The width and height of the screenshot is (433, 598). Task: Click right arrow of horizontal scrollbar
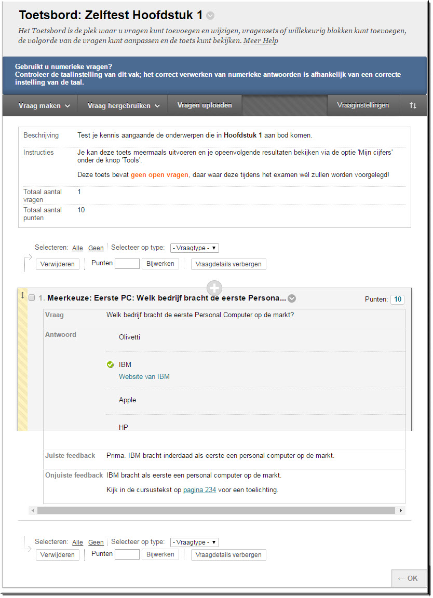[400, 511]
